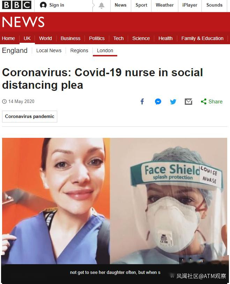Click the BBC logo
230x284 pixels.
16,5
